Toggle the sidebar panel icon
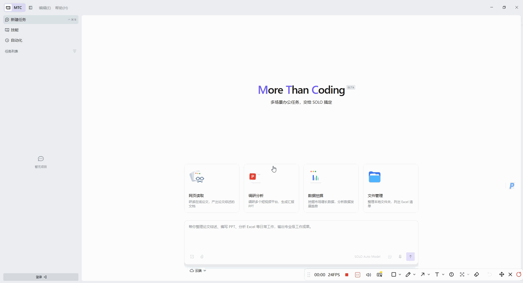This screenshot has height=283, width=523. 31,8
